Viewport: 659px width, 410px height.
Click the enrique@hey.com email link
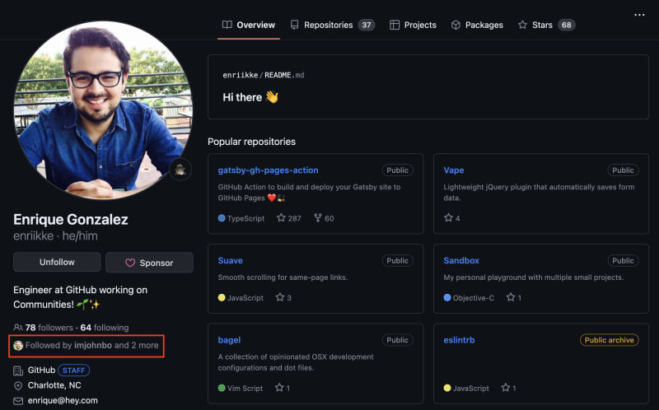[63, 400]
